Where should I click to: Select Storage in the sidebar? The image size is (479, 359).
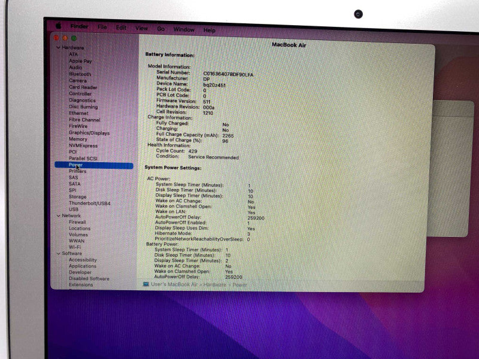click(78, 197)
